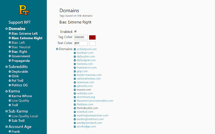The height and width of the screenshot is (134, 215).
Task: Open the Sub Troll tag
Action: [18, 121]
